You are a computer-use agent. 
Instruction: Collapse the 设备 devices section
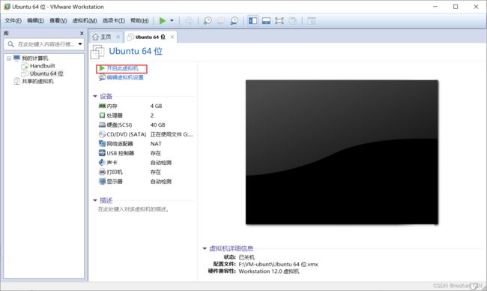(95, 97)
